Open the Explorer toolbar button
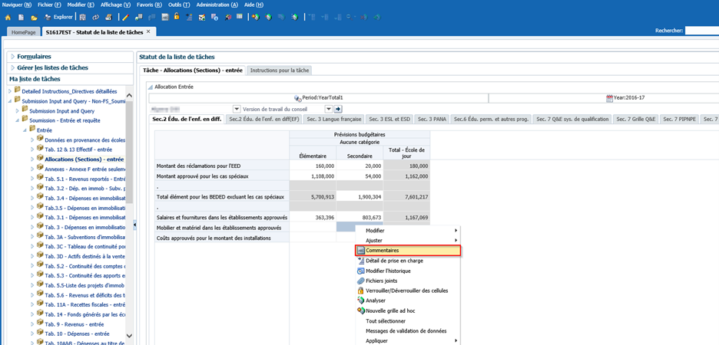This screenshot has width=719, height=345. point(63,17)
